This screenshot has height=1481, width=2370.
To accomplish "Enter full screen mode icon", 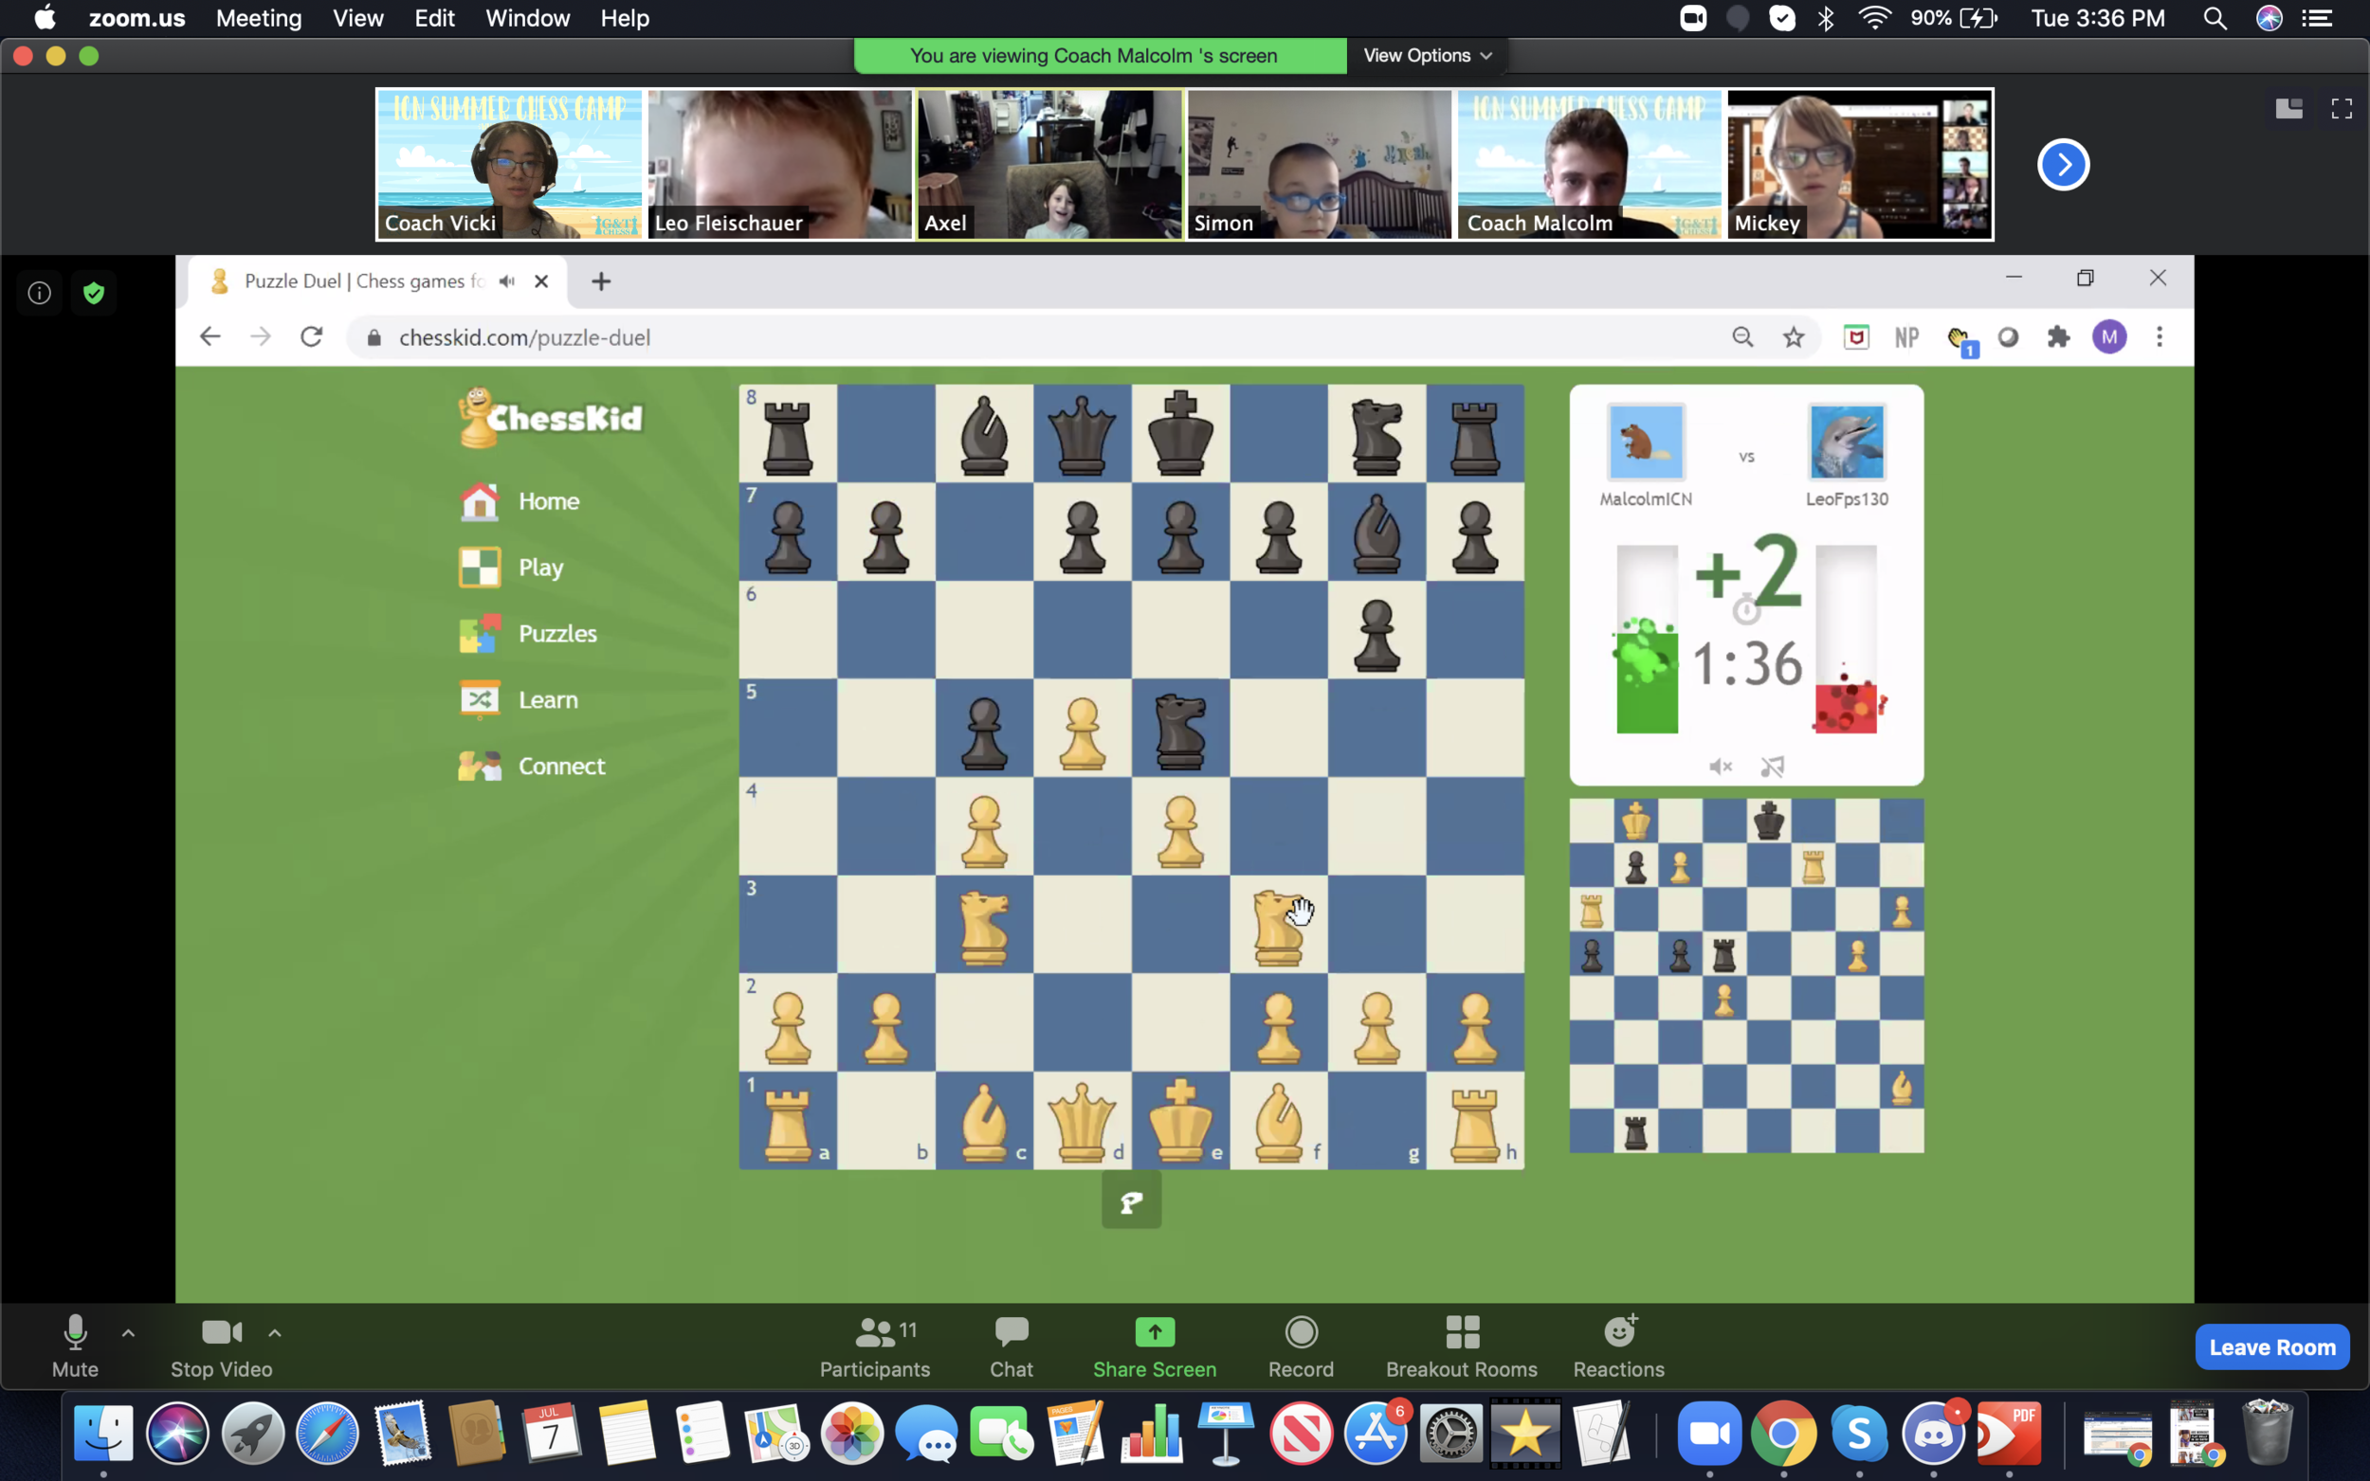I will pos(2341,109).
